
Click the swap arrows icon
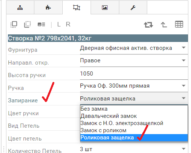pos(148,25)
